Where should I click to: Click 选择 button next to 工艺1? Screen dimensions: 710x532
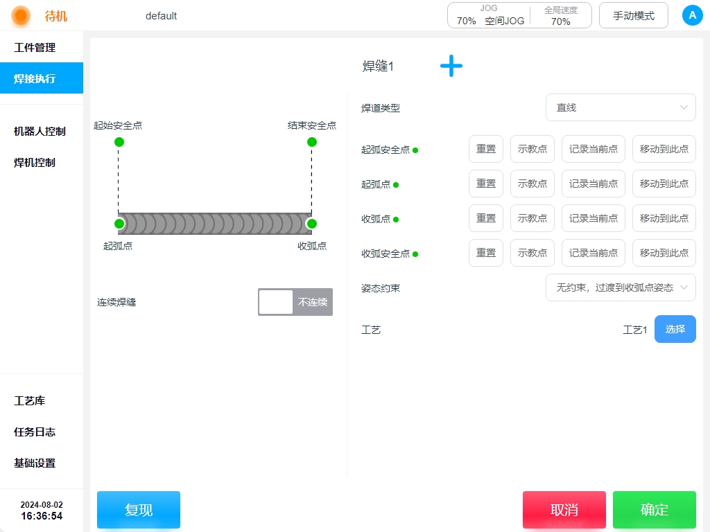(675, 329)
